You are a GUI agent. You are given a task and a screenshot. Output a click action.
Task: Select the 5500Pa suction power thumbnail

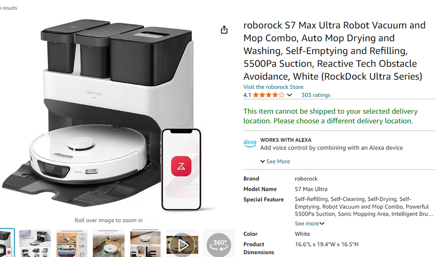point(109,243)
